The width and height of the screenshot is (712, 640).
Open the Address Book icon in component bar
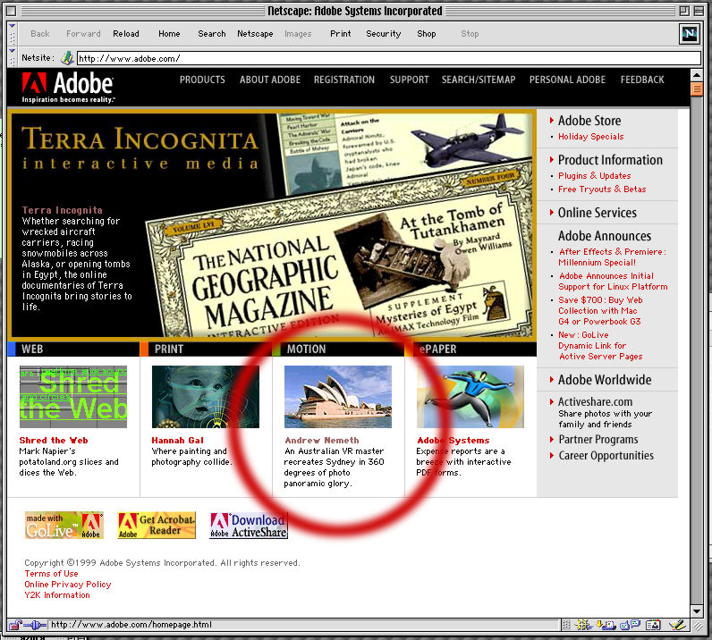[x=654, y=625]
